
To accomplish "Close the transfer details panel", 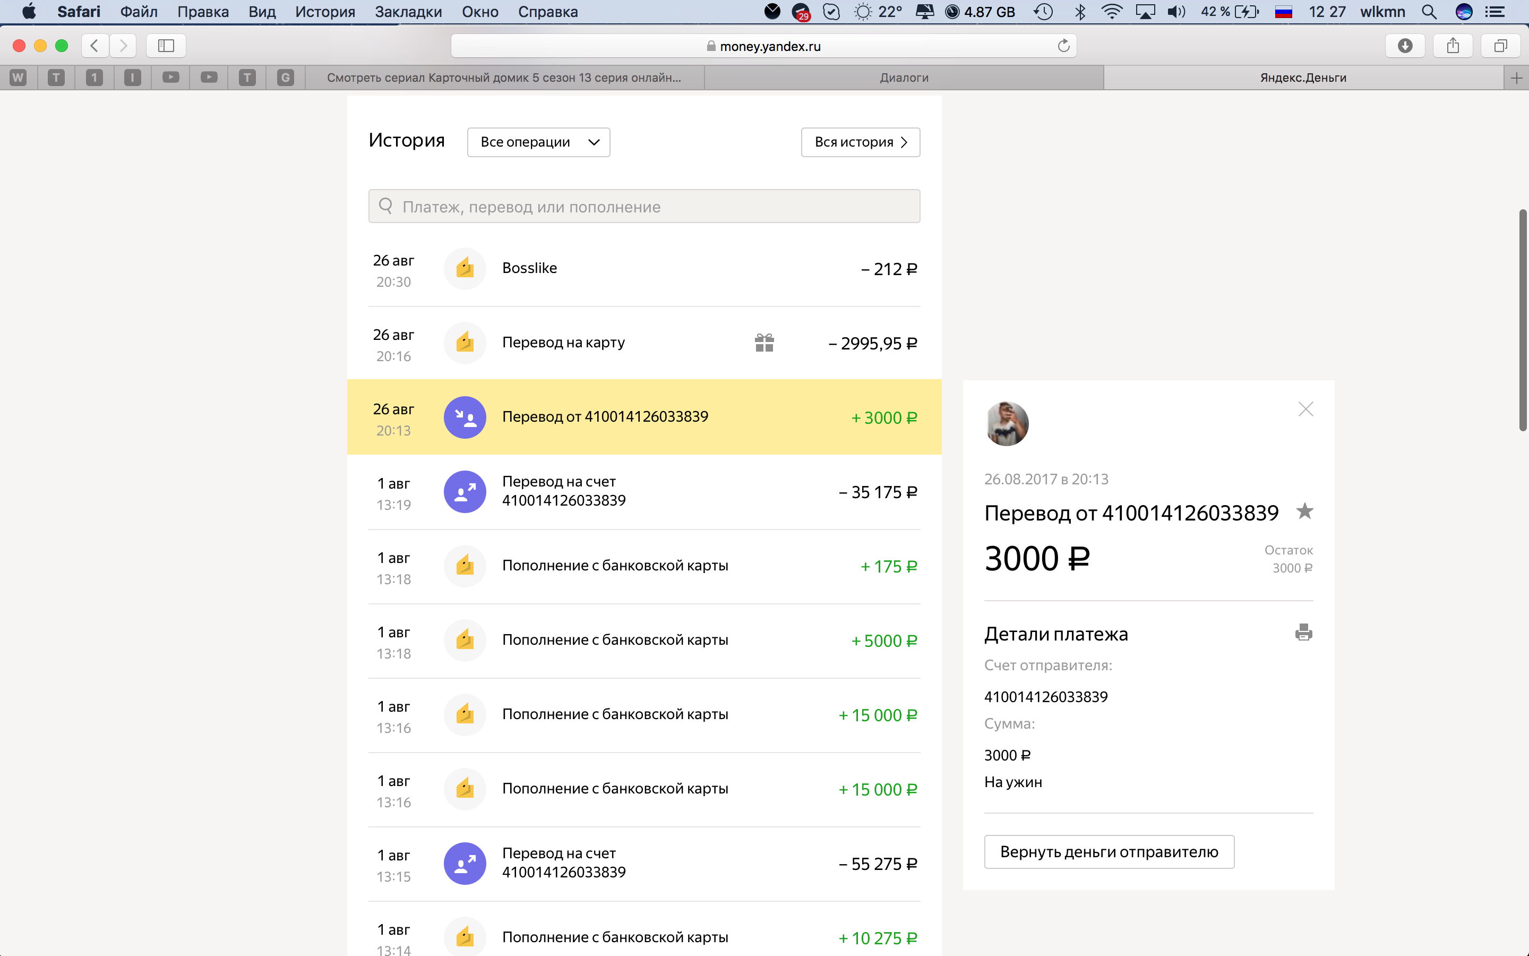I will (1305, 409).
